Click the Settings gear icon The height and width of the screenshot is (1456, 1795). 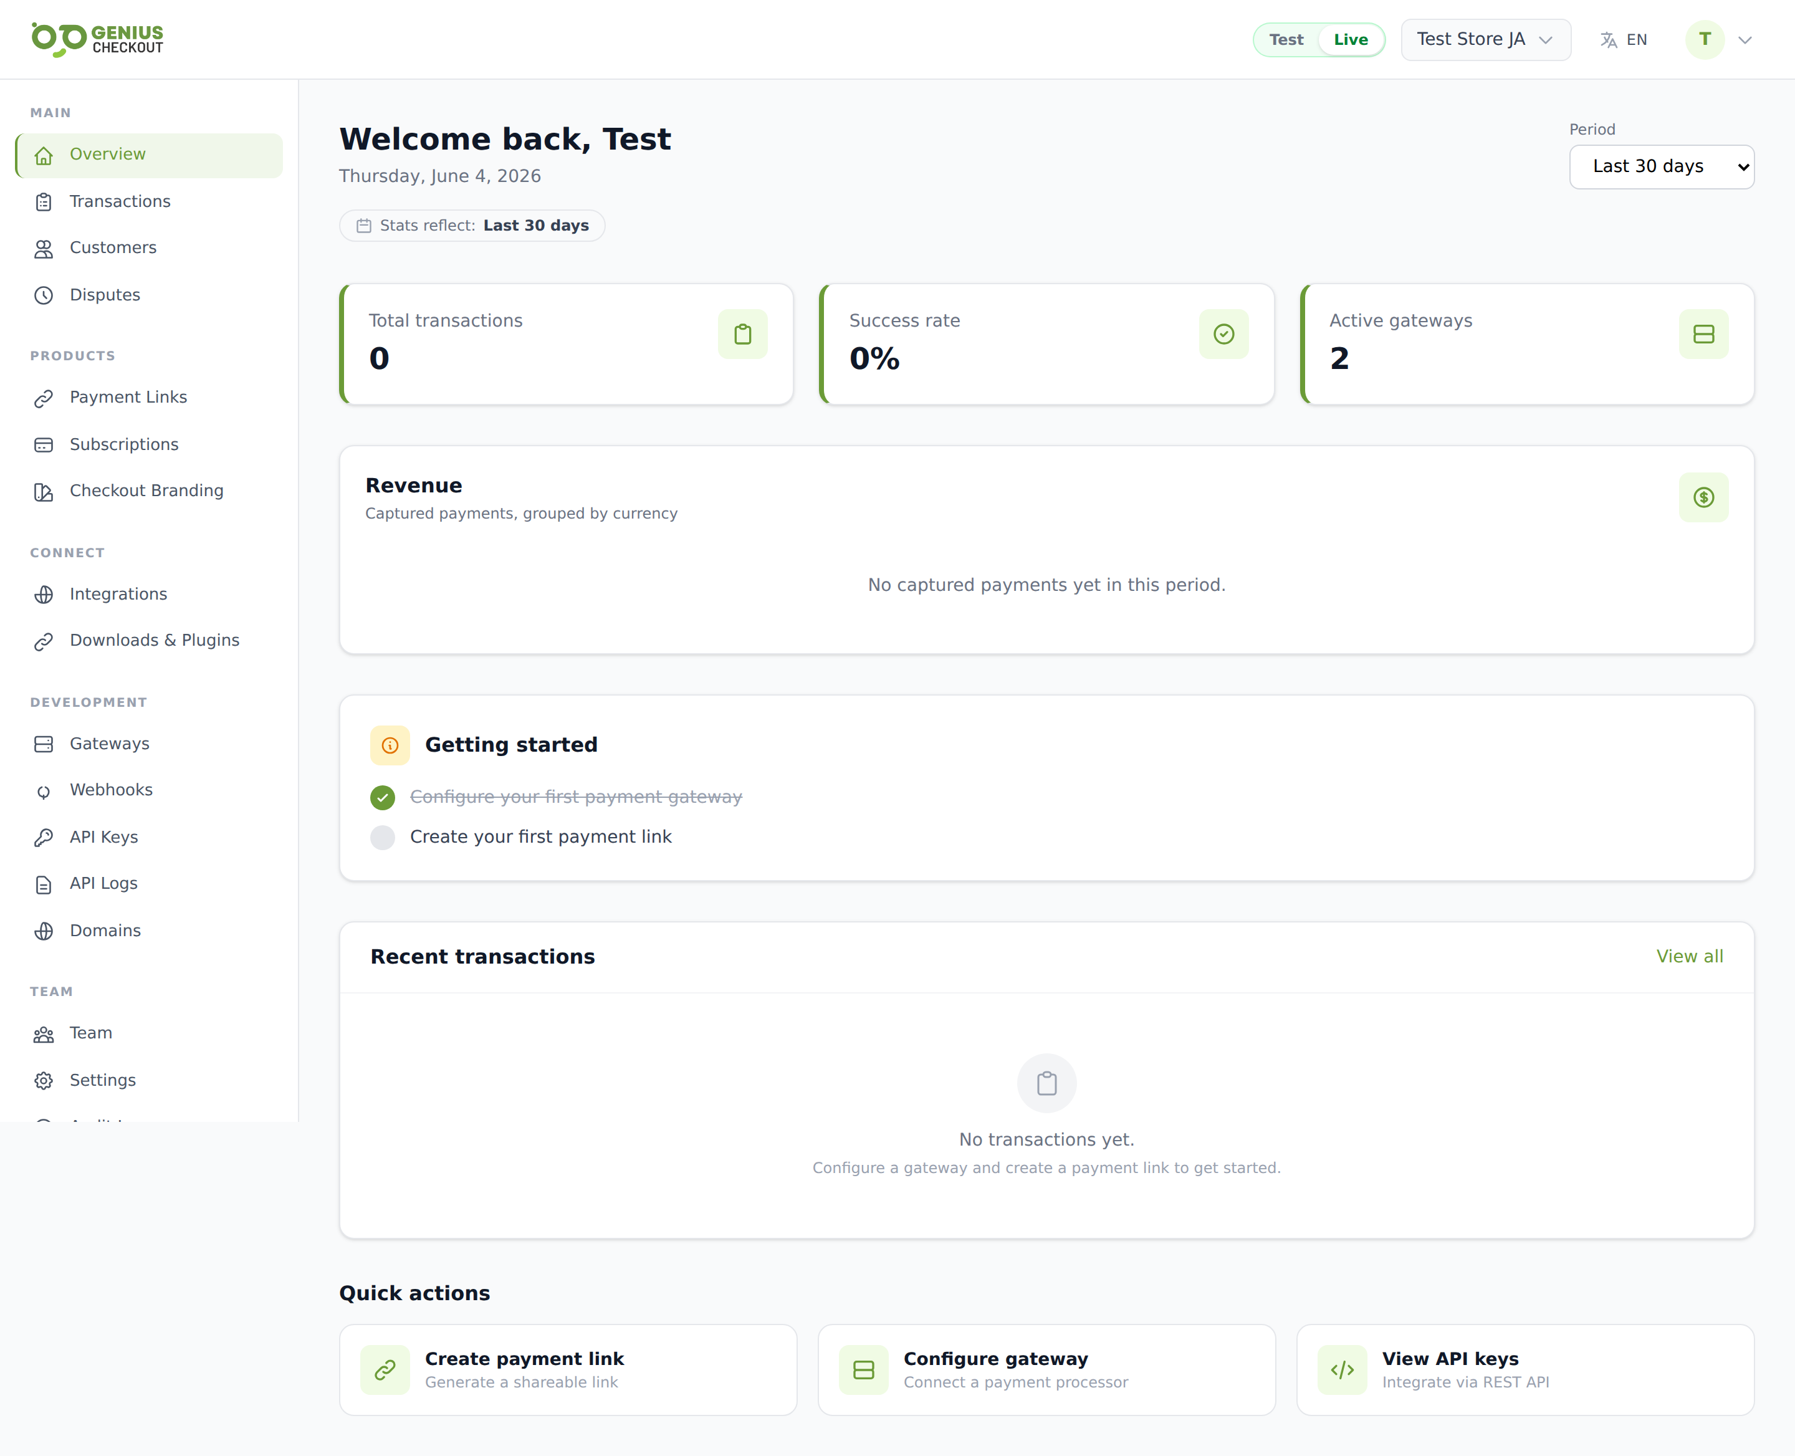pos(44,1081)
